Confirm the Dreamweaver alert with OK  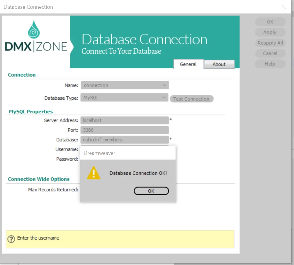(x=151, y=191)
